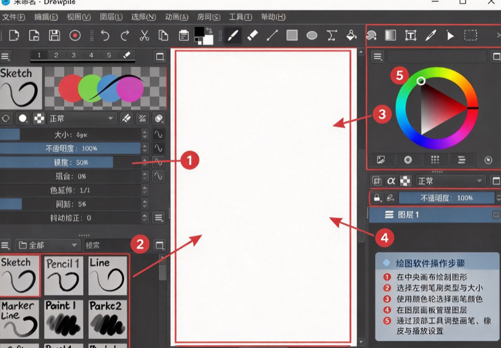Click the 不透明度 100% layer opacity slider
Screen dimensions: 501x348
[447, 198]
